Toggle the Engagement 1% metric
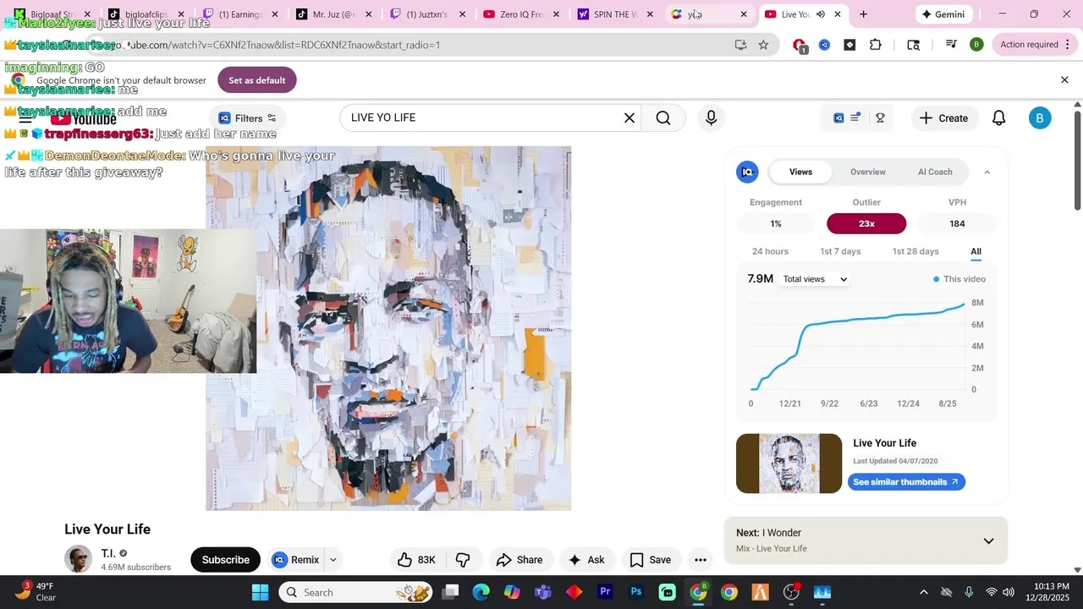Screen dimensions: 1083x609 [776, 223]
